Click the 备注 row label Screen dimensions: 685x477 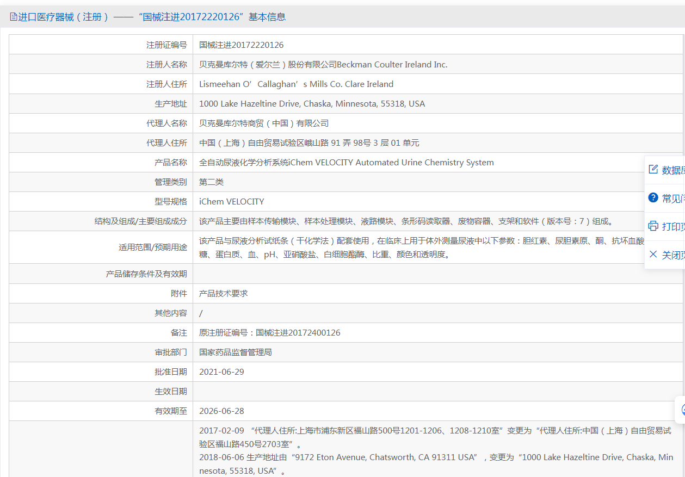(179, 333)
